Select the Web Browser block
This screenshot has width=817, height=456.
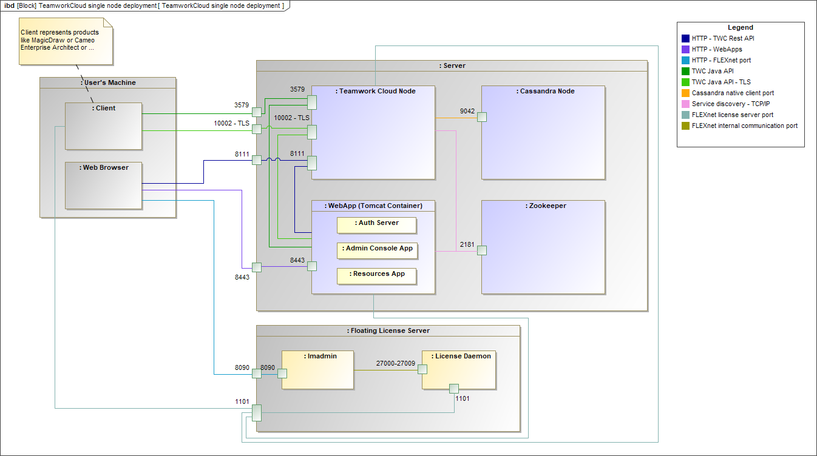pos(104,185)
